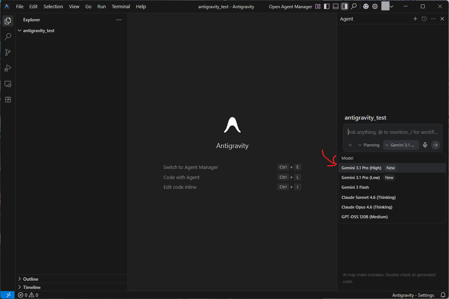Open problems errors and warnings indicator

(x=28, y=295)
